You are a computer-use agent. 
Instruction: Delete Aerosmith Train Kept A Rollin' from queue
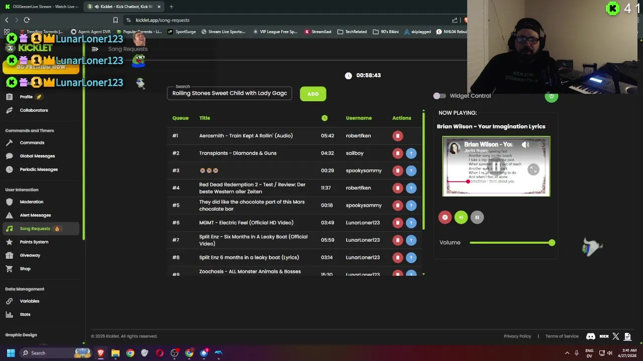tap(397, 136)
